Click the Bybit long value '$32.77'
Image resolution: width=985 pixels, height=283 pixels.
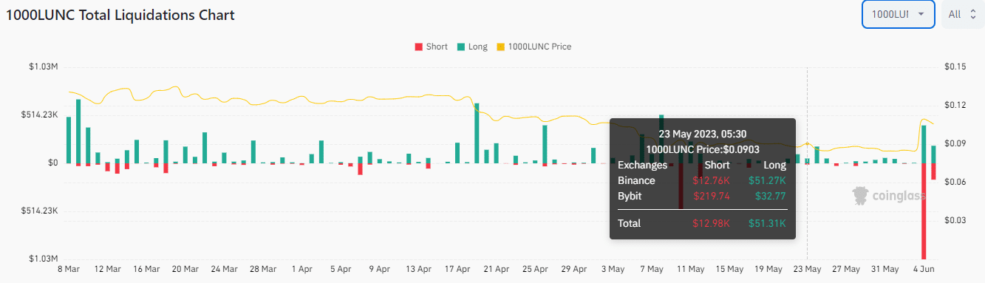tap(771, 196)
